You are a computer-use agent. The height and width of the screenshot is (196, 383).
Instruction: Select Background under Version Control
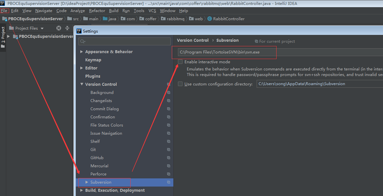[102, 93]
